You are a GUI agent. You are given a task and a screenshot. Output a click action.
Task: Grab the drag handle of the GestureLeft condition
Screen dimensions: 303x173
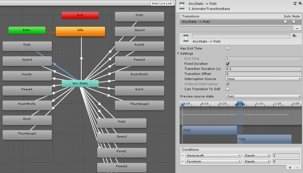point(183,156)
